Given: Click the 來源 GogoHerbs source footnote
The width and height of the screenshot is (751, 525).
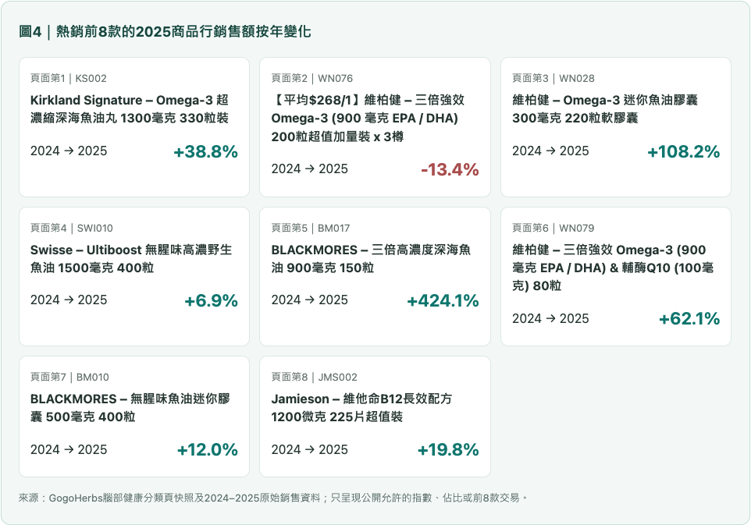Looking at the screenshot, I should tap(273, 498).
